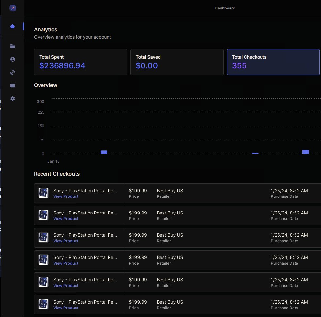Click the leftmost bar in the Overview chart
321x317 pixels.
coord(104,152)
